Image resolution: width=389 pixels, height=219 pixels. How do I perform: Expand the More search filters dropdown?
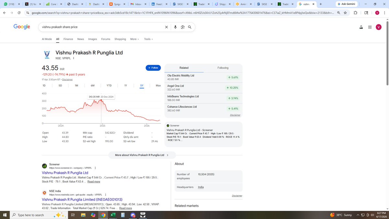135,39
